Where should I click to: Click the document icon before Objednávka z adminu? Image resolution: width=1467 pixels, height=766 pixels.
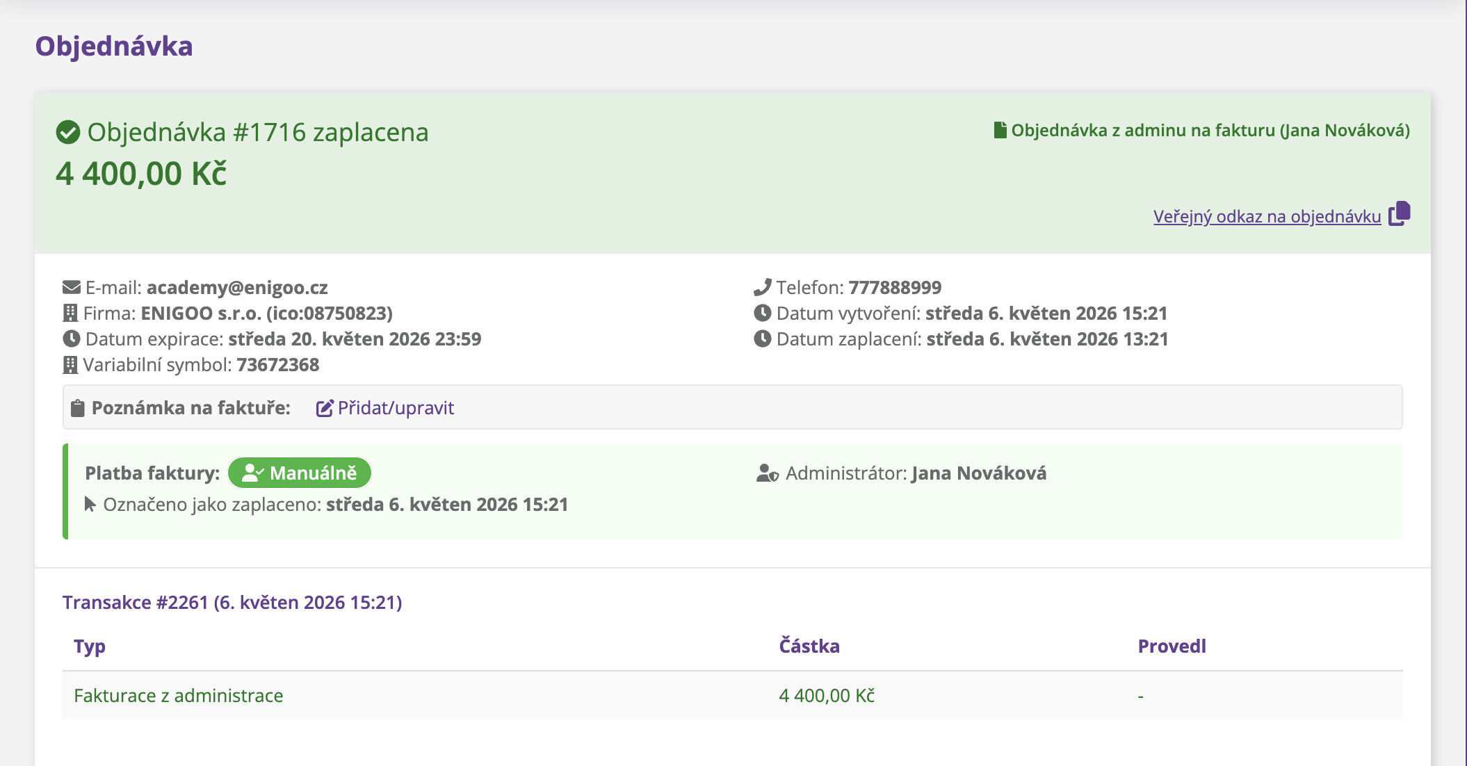(x=1000, y=130)
